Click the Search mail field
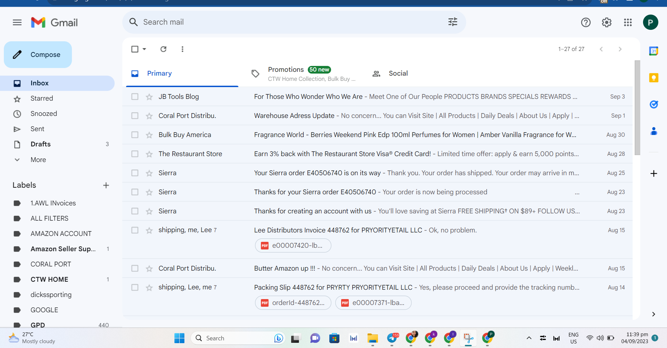This screenshot has width=667, height=348. pos(294,22)
